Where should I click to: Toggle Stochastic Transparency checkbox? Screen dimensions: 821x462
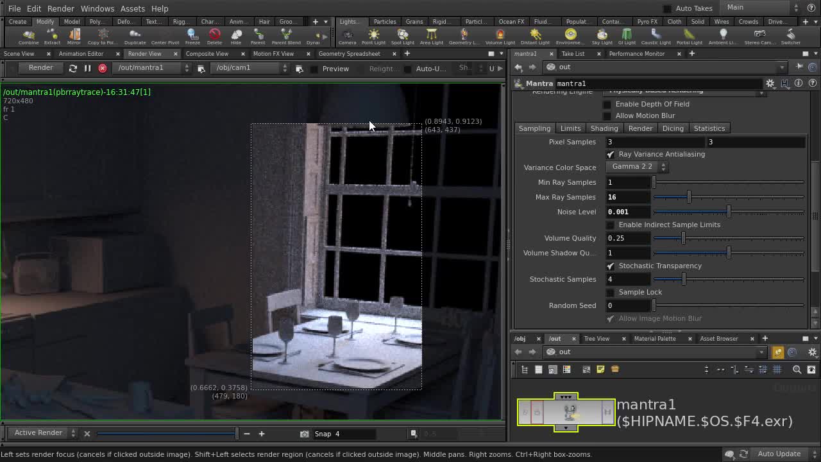(610, 266)
